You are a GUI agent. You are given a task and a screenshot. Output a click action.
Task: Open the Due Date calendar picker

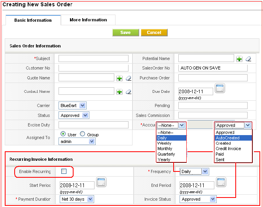(x=219, y=88)
